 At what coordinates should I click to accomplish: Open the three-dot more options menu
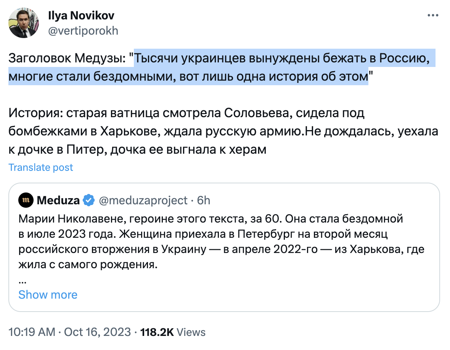coord(433,16)
